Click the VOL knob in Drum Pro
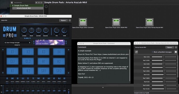This screenshot has width=179, height=94. (57, 30)
